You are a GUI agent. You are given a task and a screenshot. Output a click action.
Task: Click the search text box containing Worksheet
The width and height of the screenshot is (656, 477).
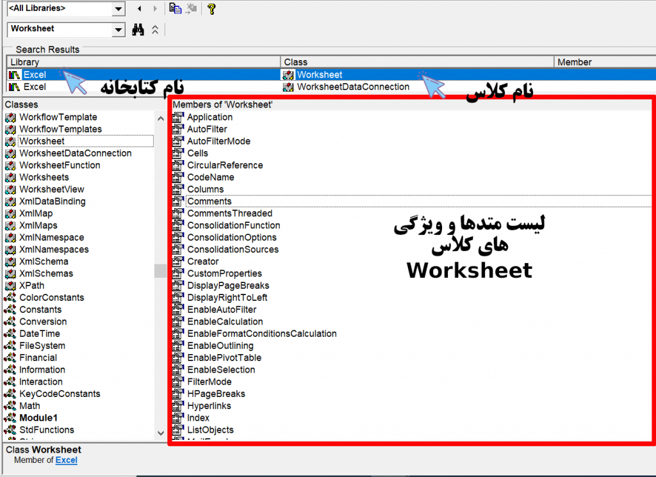60,29
